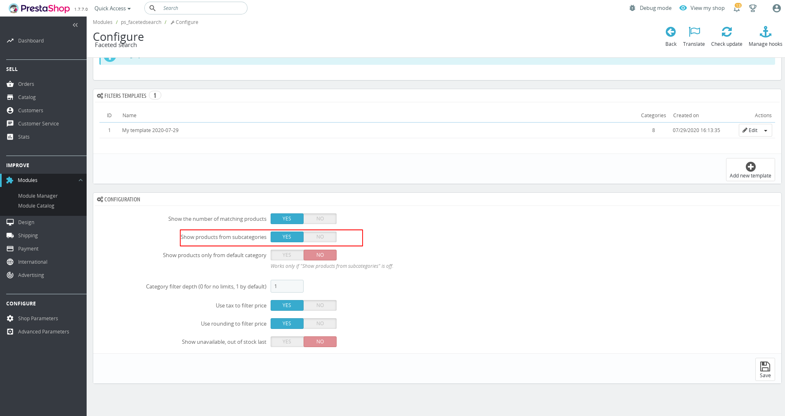Open the trophy merchant expertise icon
Screen dimensions: 785x416
pos(753,8)
